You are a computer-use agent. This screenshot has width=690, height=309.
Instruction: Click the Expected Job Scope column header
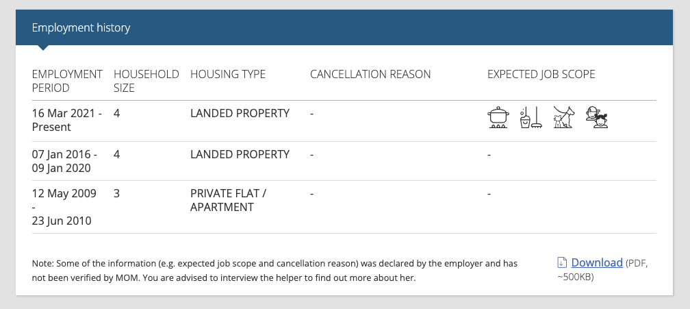click(x=541, y=75)
